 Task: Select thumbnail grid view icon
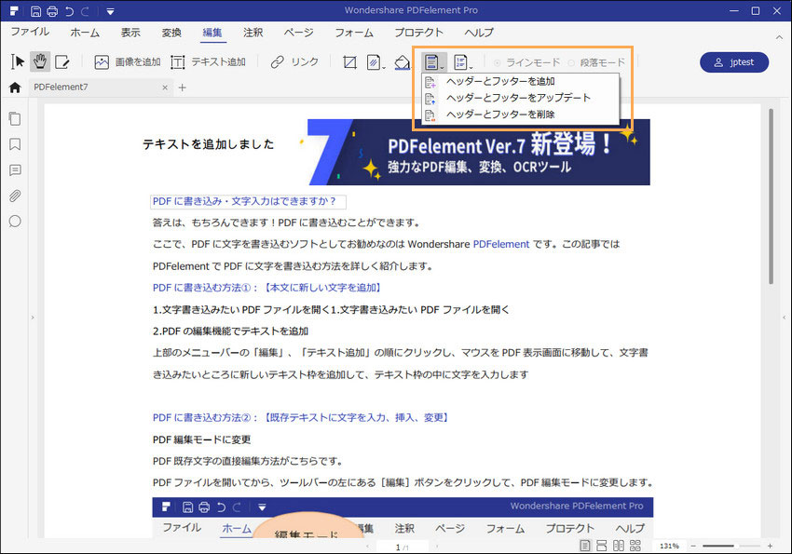[635, 546]
